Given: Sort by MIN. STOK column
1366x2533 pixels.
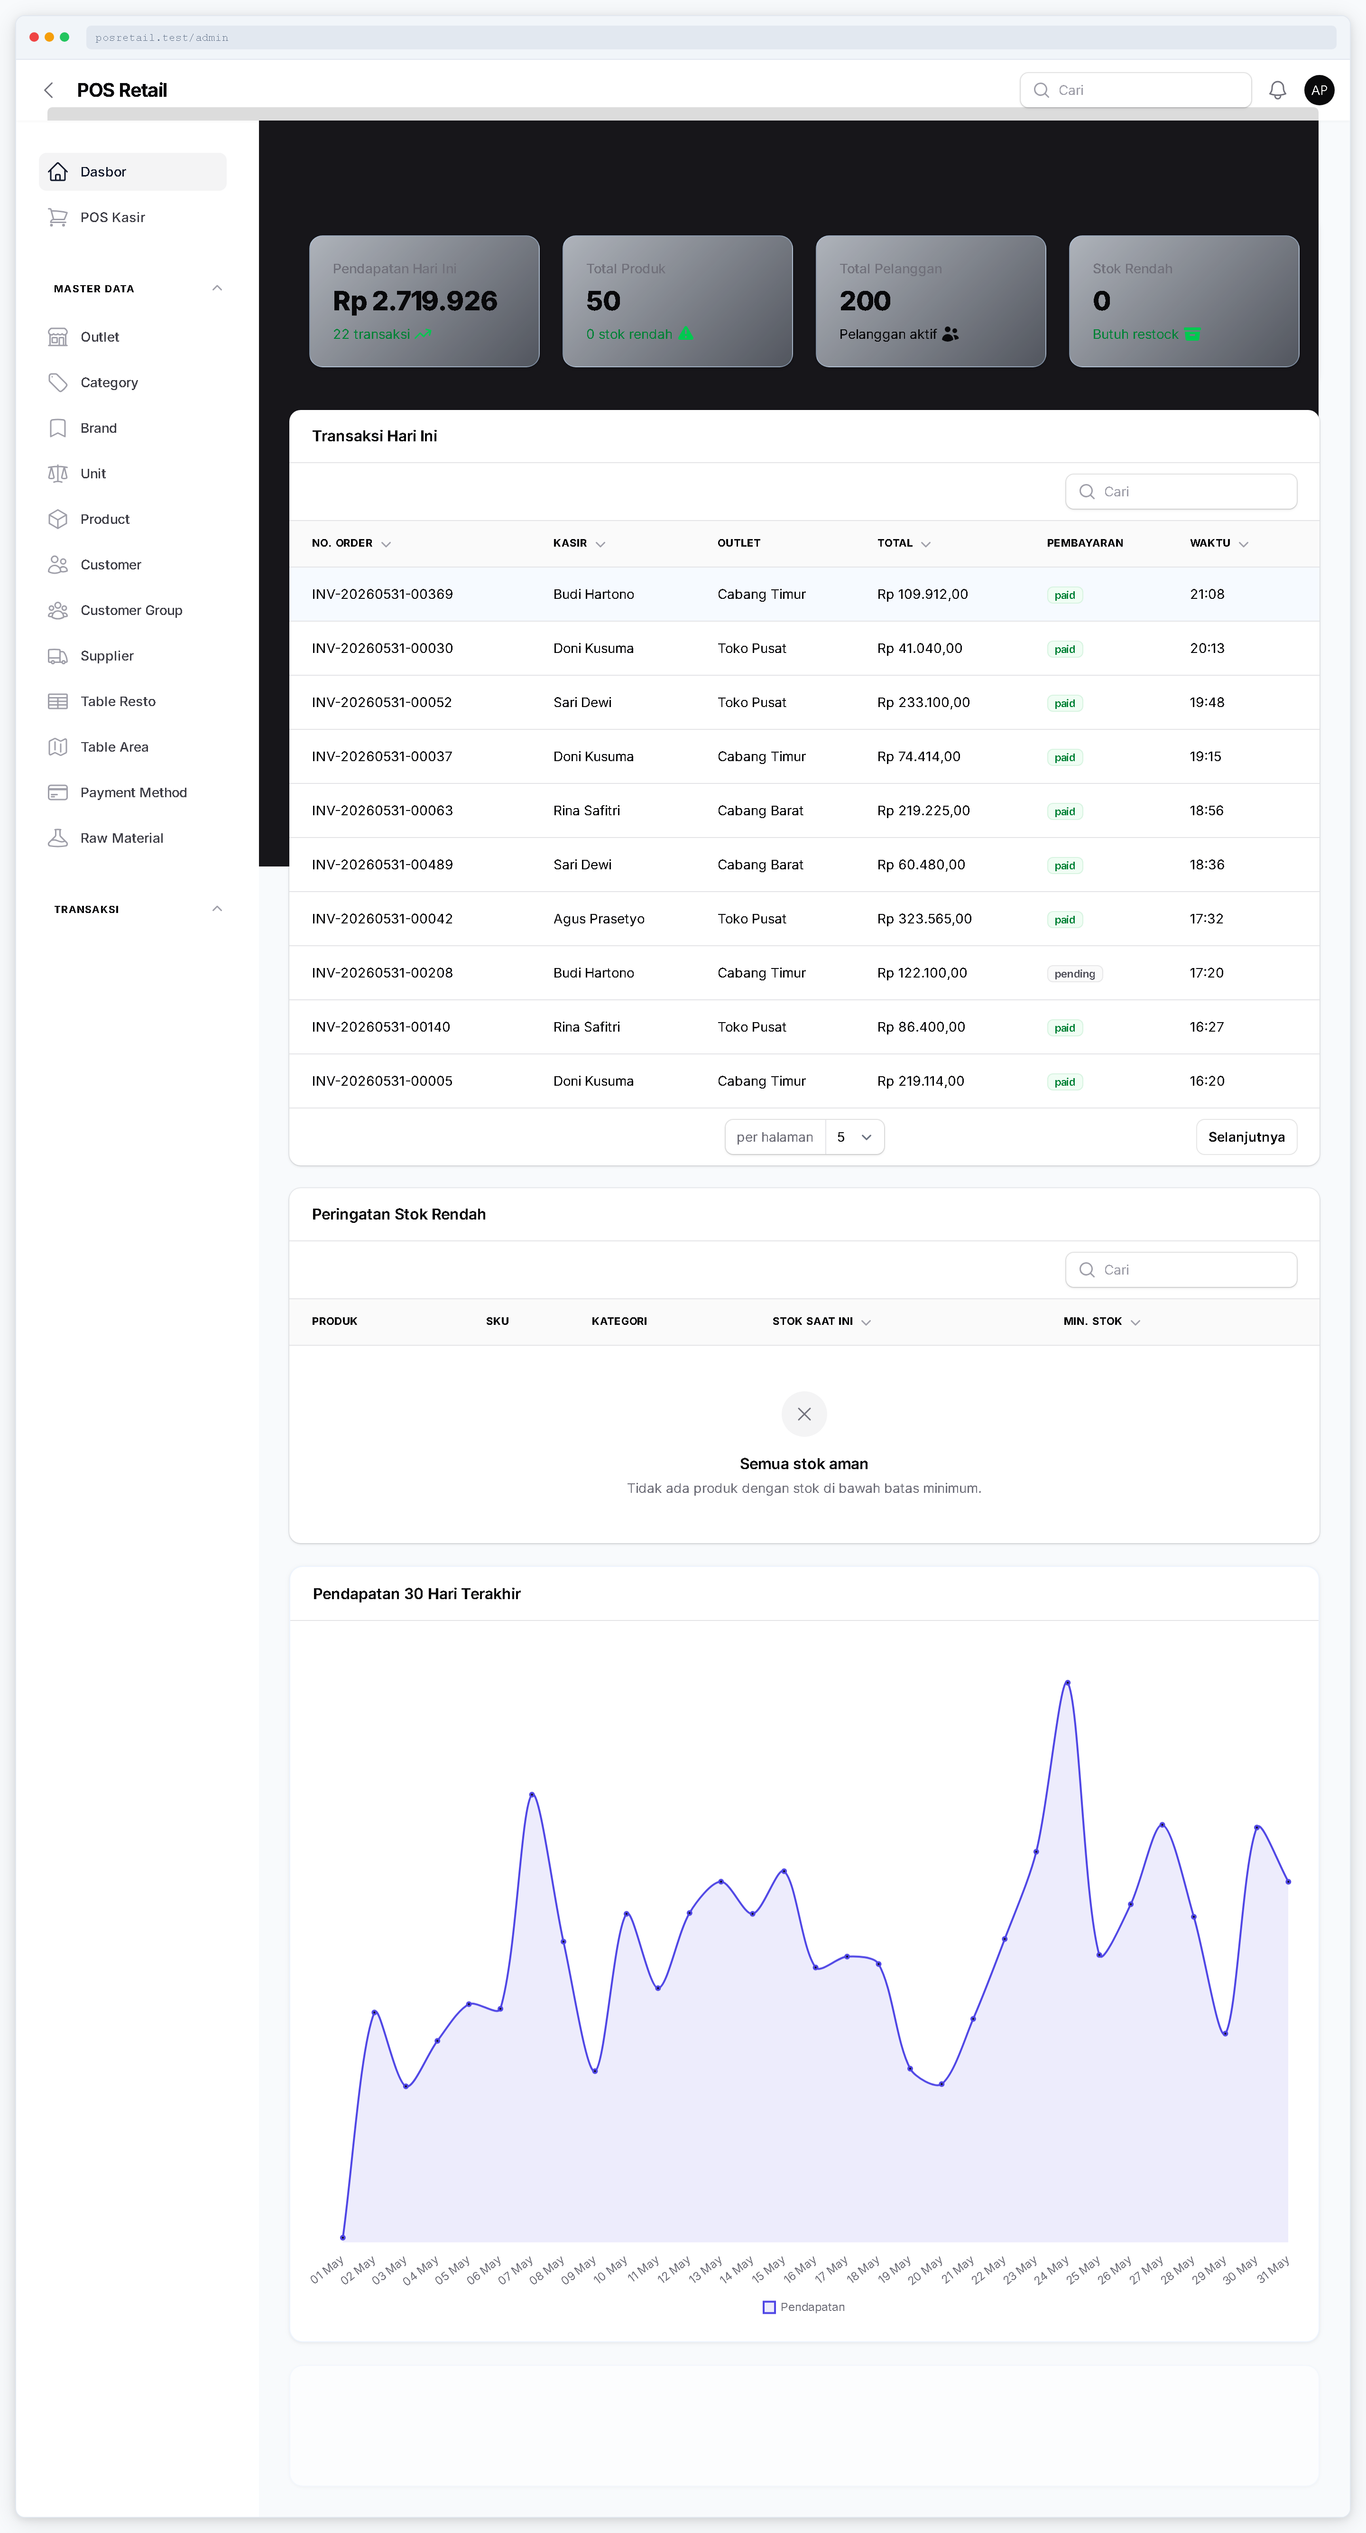Looking at the screenshot, I should [x=1102, y=1322].
